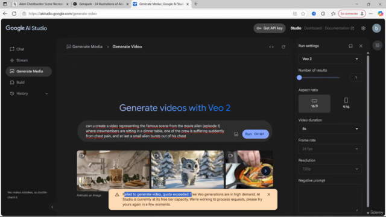
Task: Click the Google AI Studio logo
Action: [27, 28]
